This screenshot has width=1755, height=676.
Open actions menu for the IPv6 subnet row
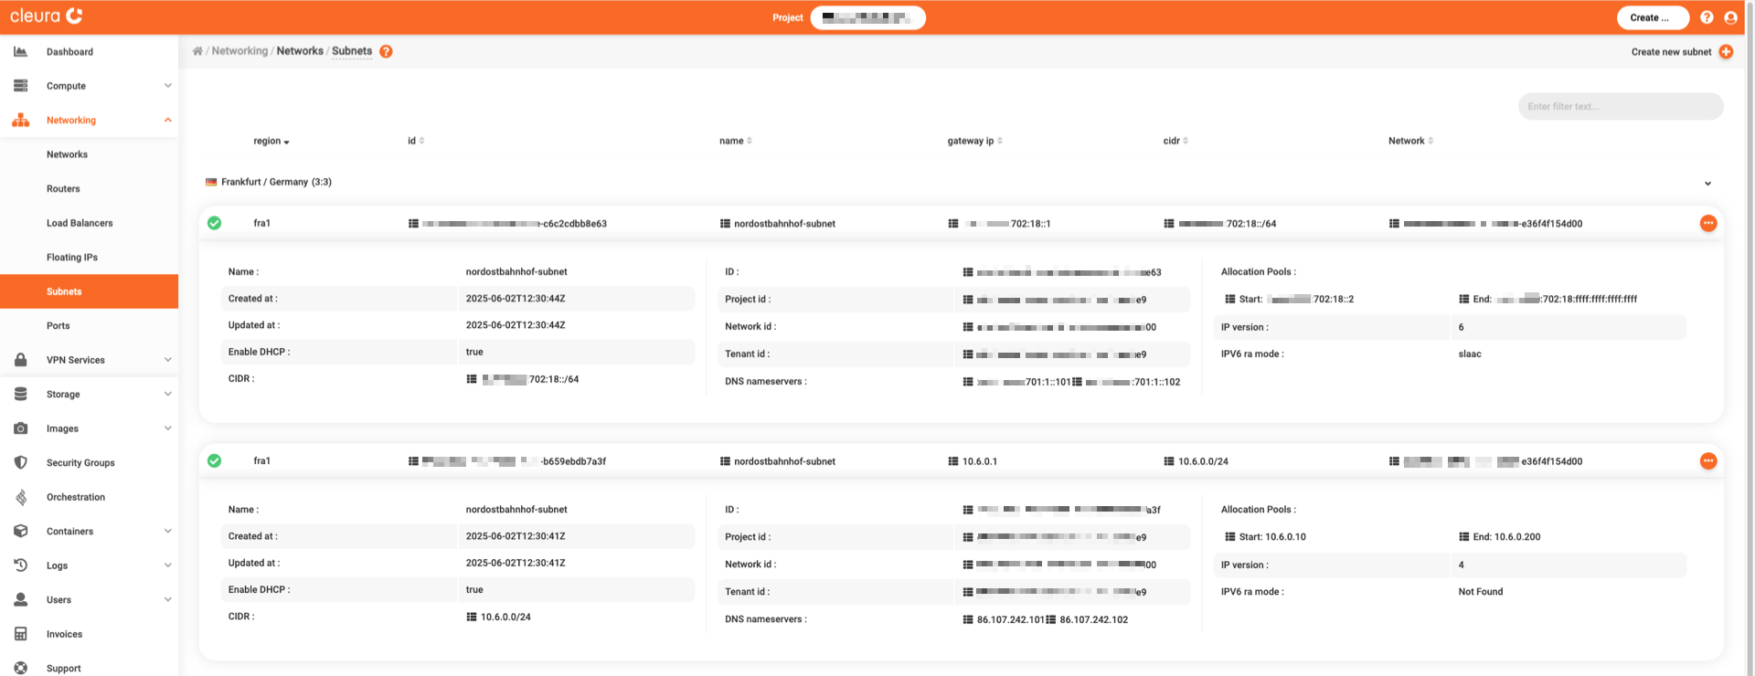[x=1707, y=224]
